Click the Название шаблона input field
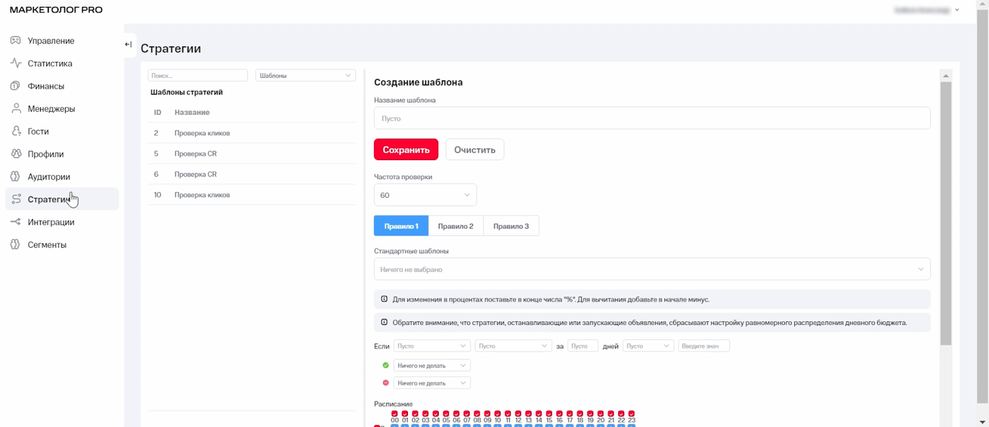989x427 pixels. coord(652,119)
